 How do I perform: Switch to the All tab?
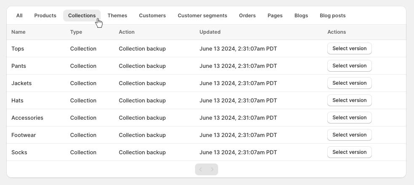pyautogui.click(x=19, y=16)
